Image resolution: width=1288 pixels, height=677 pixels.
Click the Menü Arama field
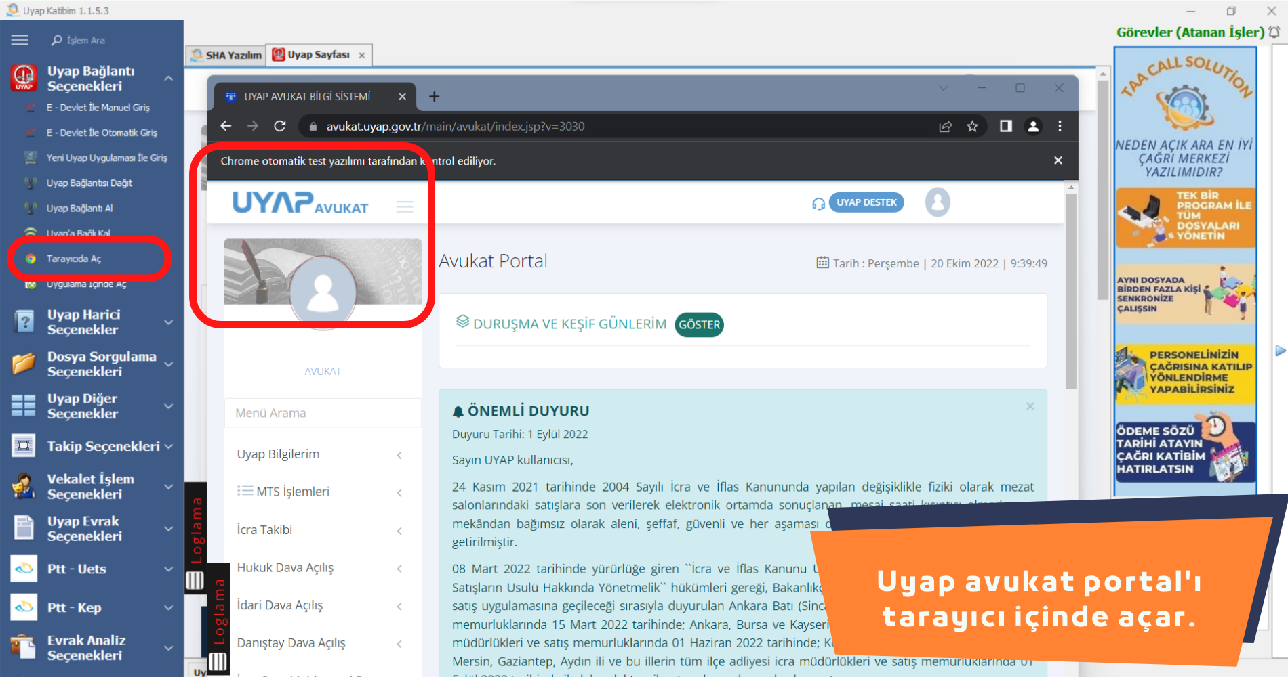[x=323, y=413]
